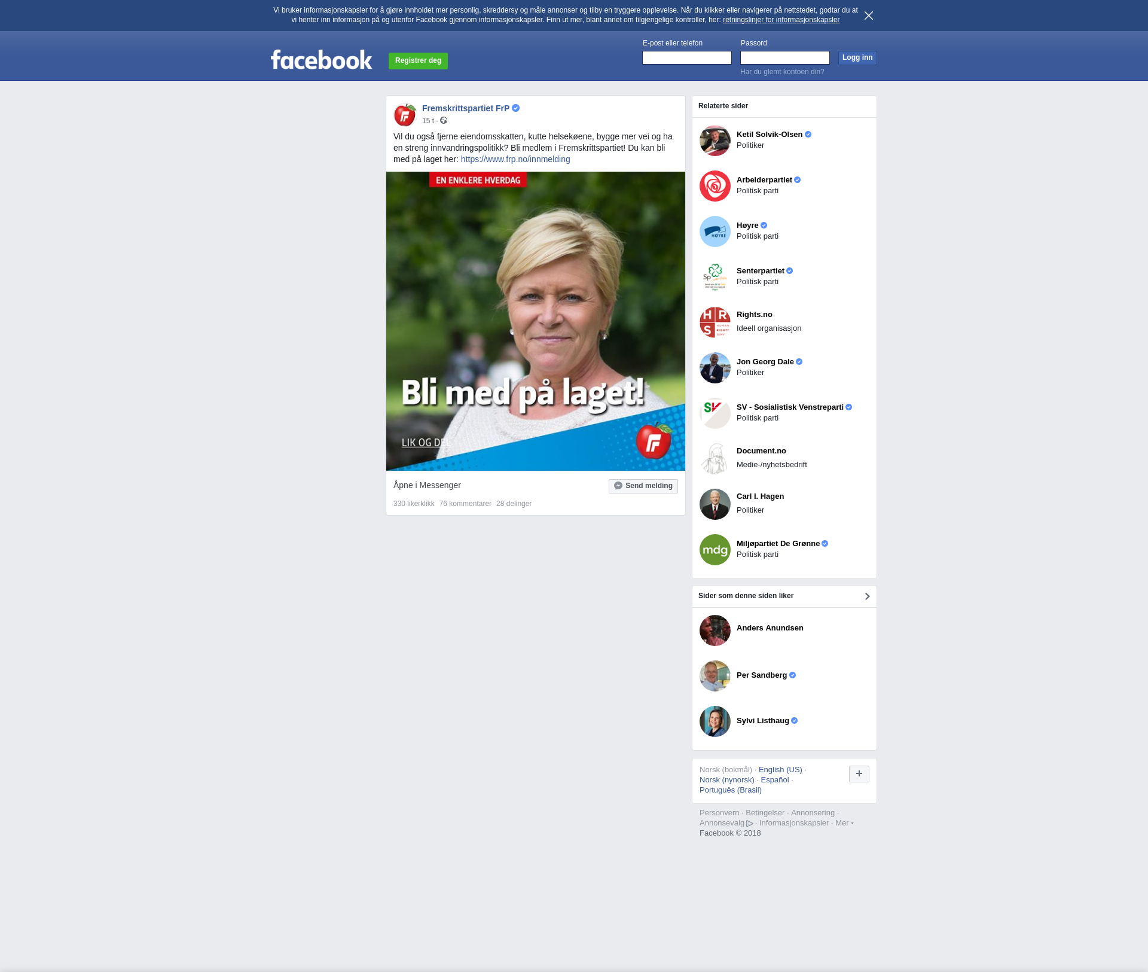Open Anders Anundsen profile picture
The image size is (1148, 972).
(x=715, y=630)
